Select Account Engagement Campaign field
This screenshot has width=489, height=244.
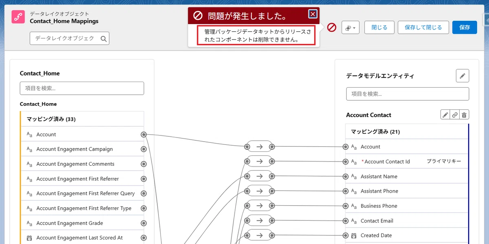(82, 149)
